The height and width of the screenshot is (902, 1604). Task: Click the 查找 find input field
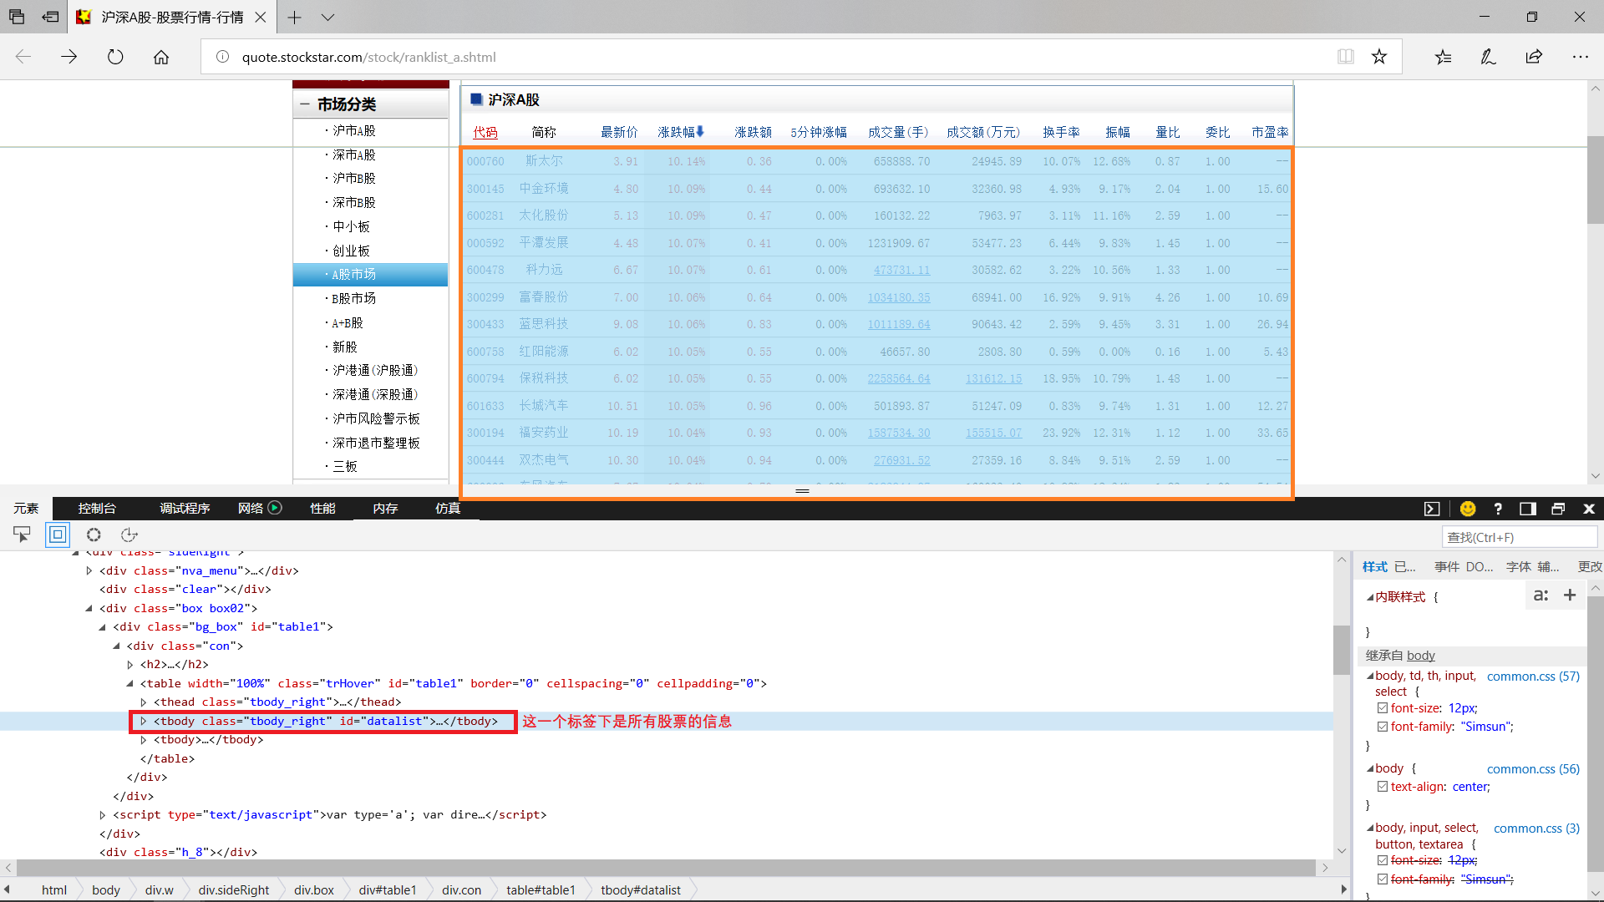1520,537
